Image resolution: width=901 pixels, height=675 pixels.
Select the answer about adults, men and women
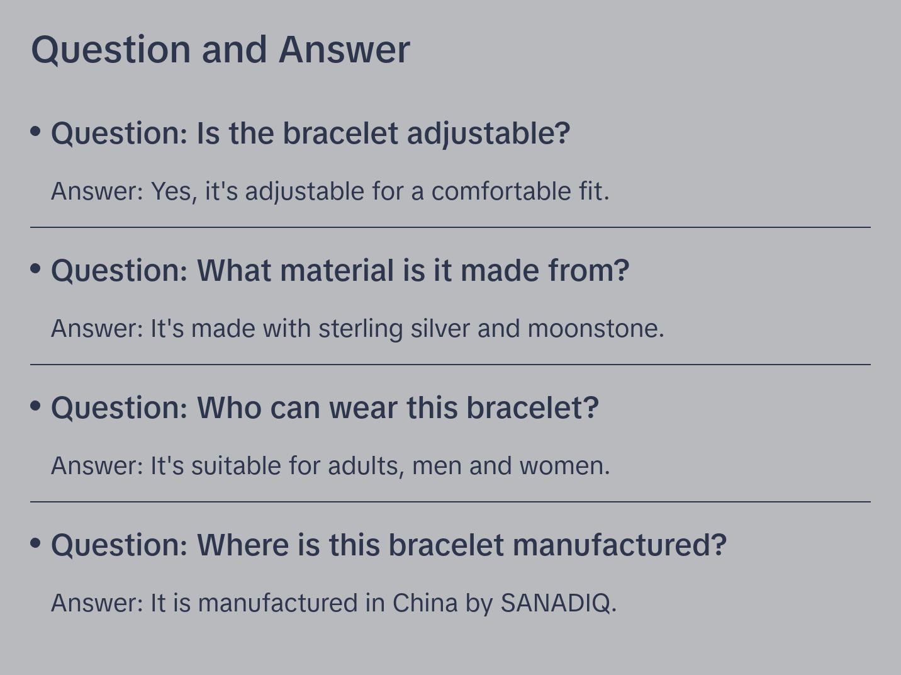tap(330, 466)
